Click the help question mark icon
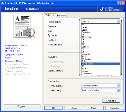This screenshot has height=112, width=126. point(118,3)
